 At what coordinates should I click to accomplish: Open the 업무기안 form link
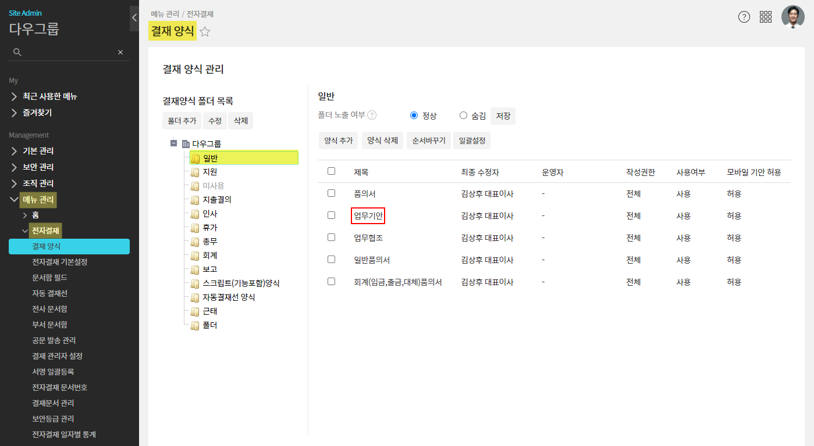pos(368,215)
